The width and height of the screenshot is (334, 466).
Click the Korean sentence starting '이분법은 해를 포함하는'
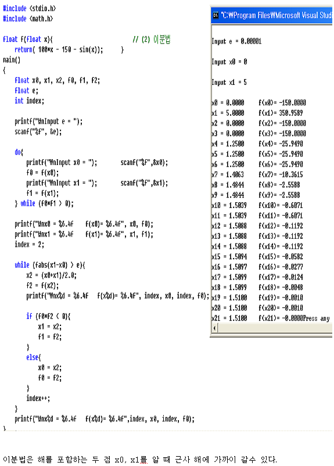pos(140,460)
